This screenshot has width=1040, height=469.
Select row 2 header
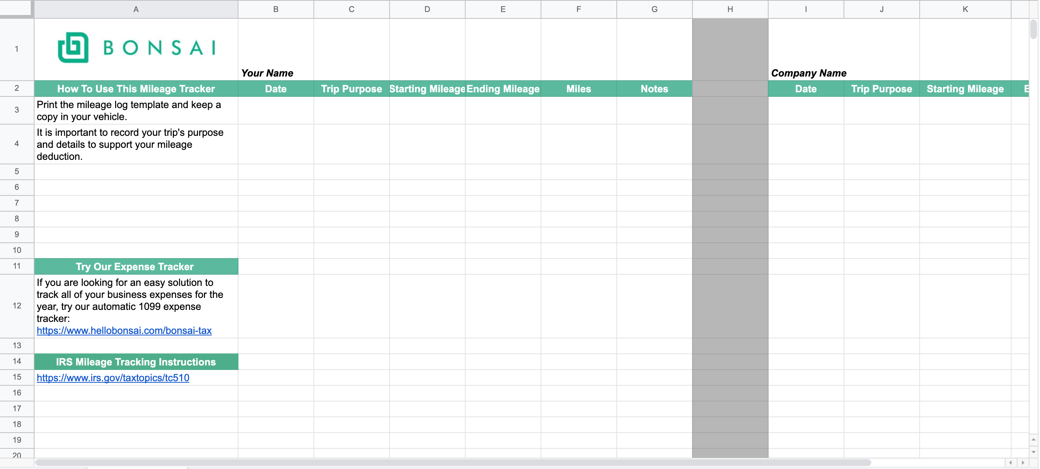pyautogui.click(x=16, y=88)
